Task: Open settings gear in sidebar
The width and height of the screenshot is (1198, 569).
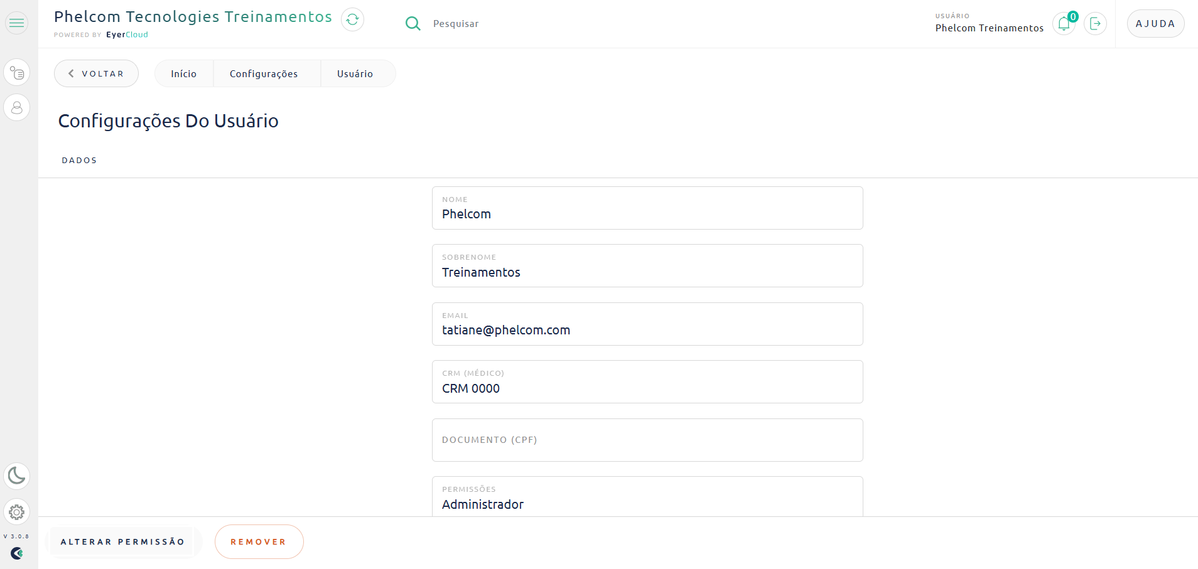Action: click(17, 512)
